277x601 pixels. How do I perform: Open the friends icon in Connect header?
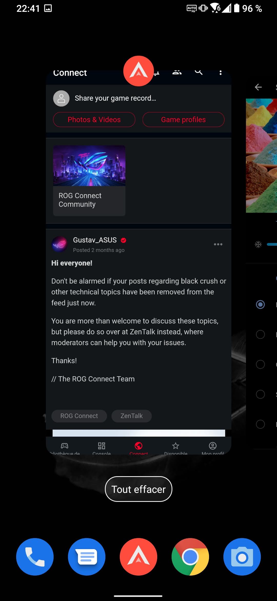tap(177, 72)
